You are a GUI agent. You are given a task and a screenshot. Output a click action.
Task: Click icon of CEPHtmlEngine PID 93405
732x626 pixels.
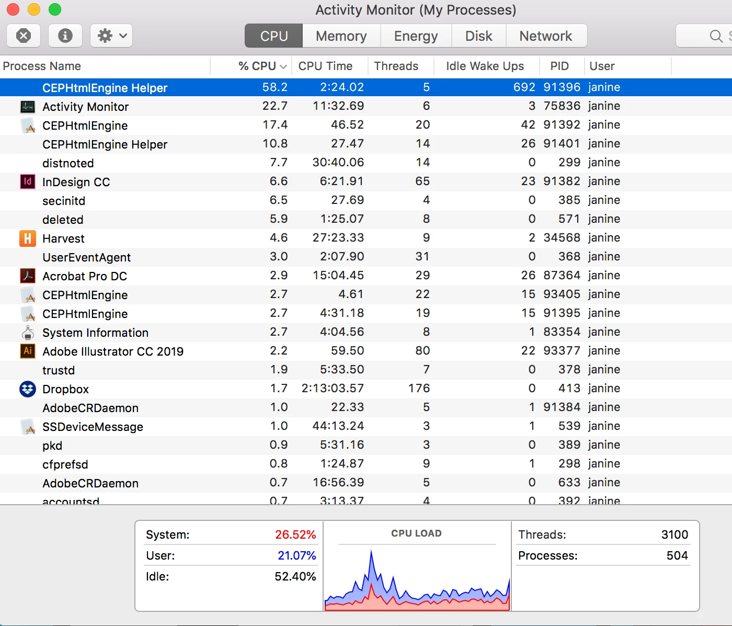[x=28, y=295]
